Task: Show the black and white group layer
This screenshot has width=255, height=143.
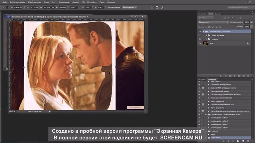Action: click(200, 35)
